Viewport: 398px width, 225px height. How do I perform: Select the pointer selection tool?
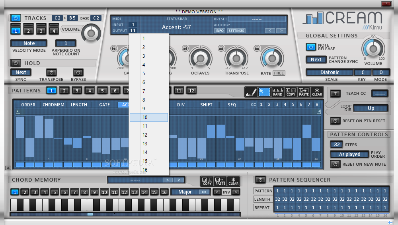point(264,92)
